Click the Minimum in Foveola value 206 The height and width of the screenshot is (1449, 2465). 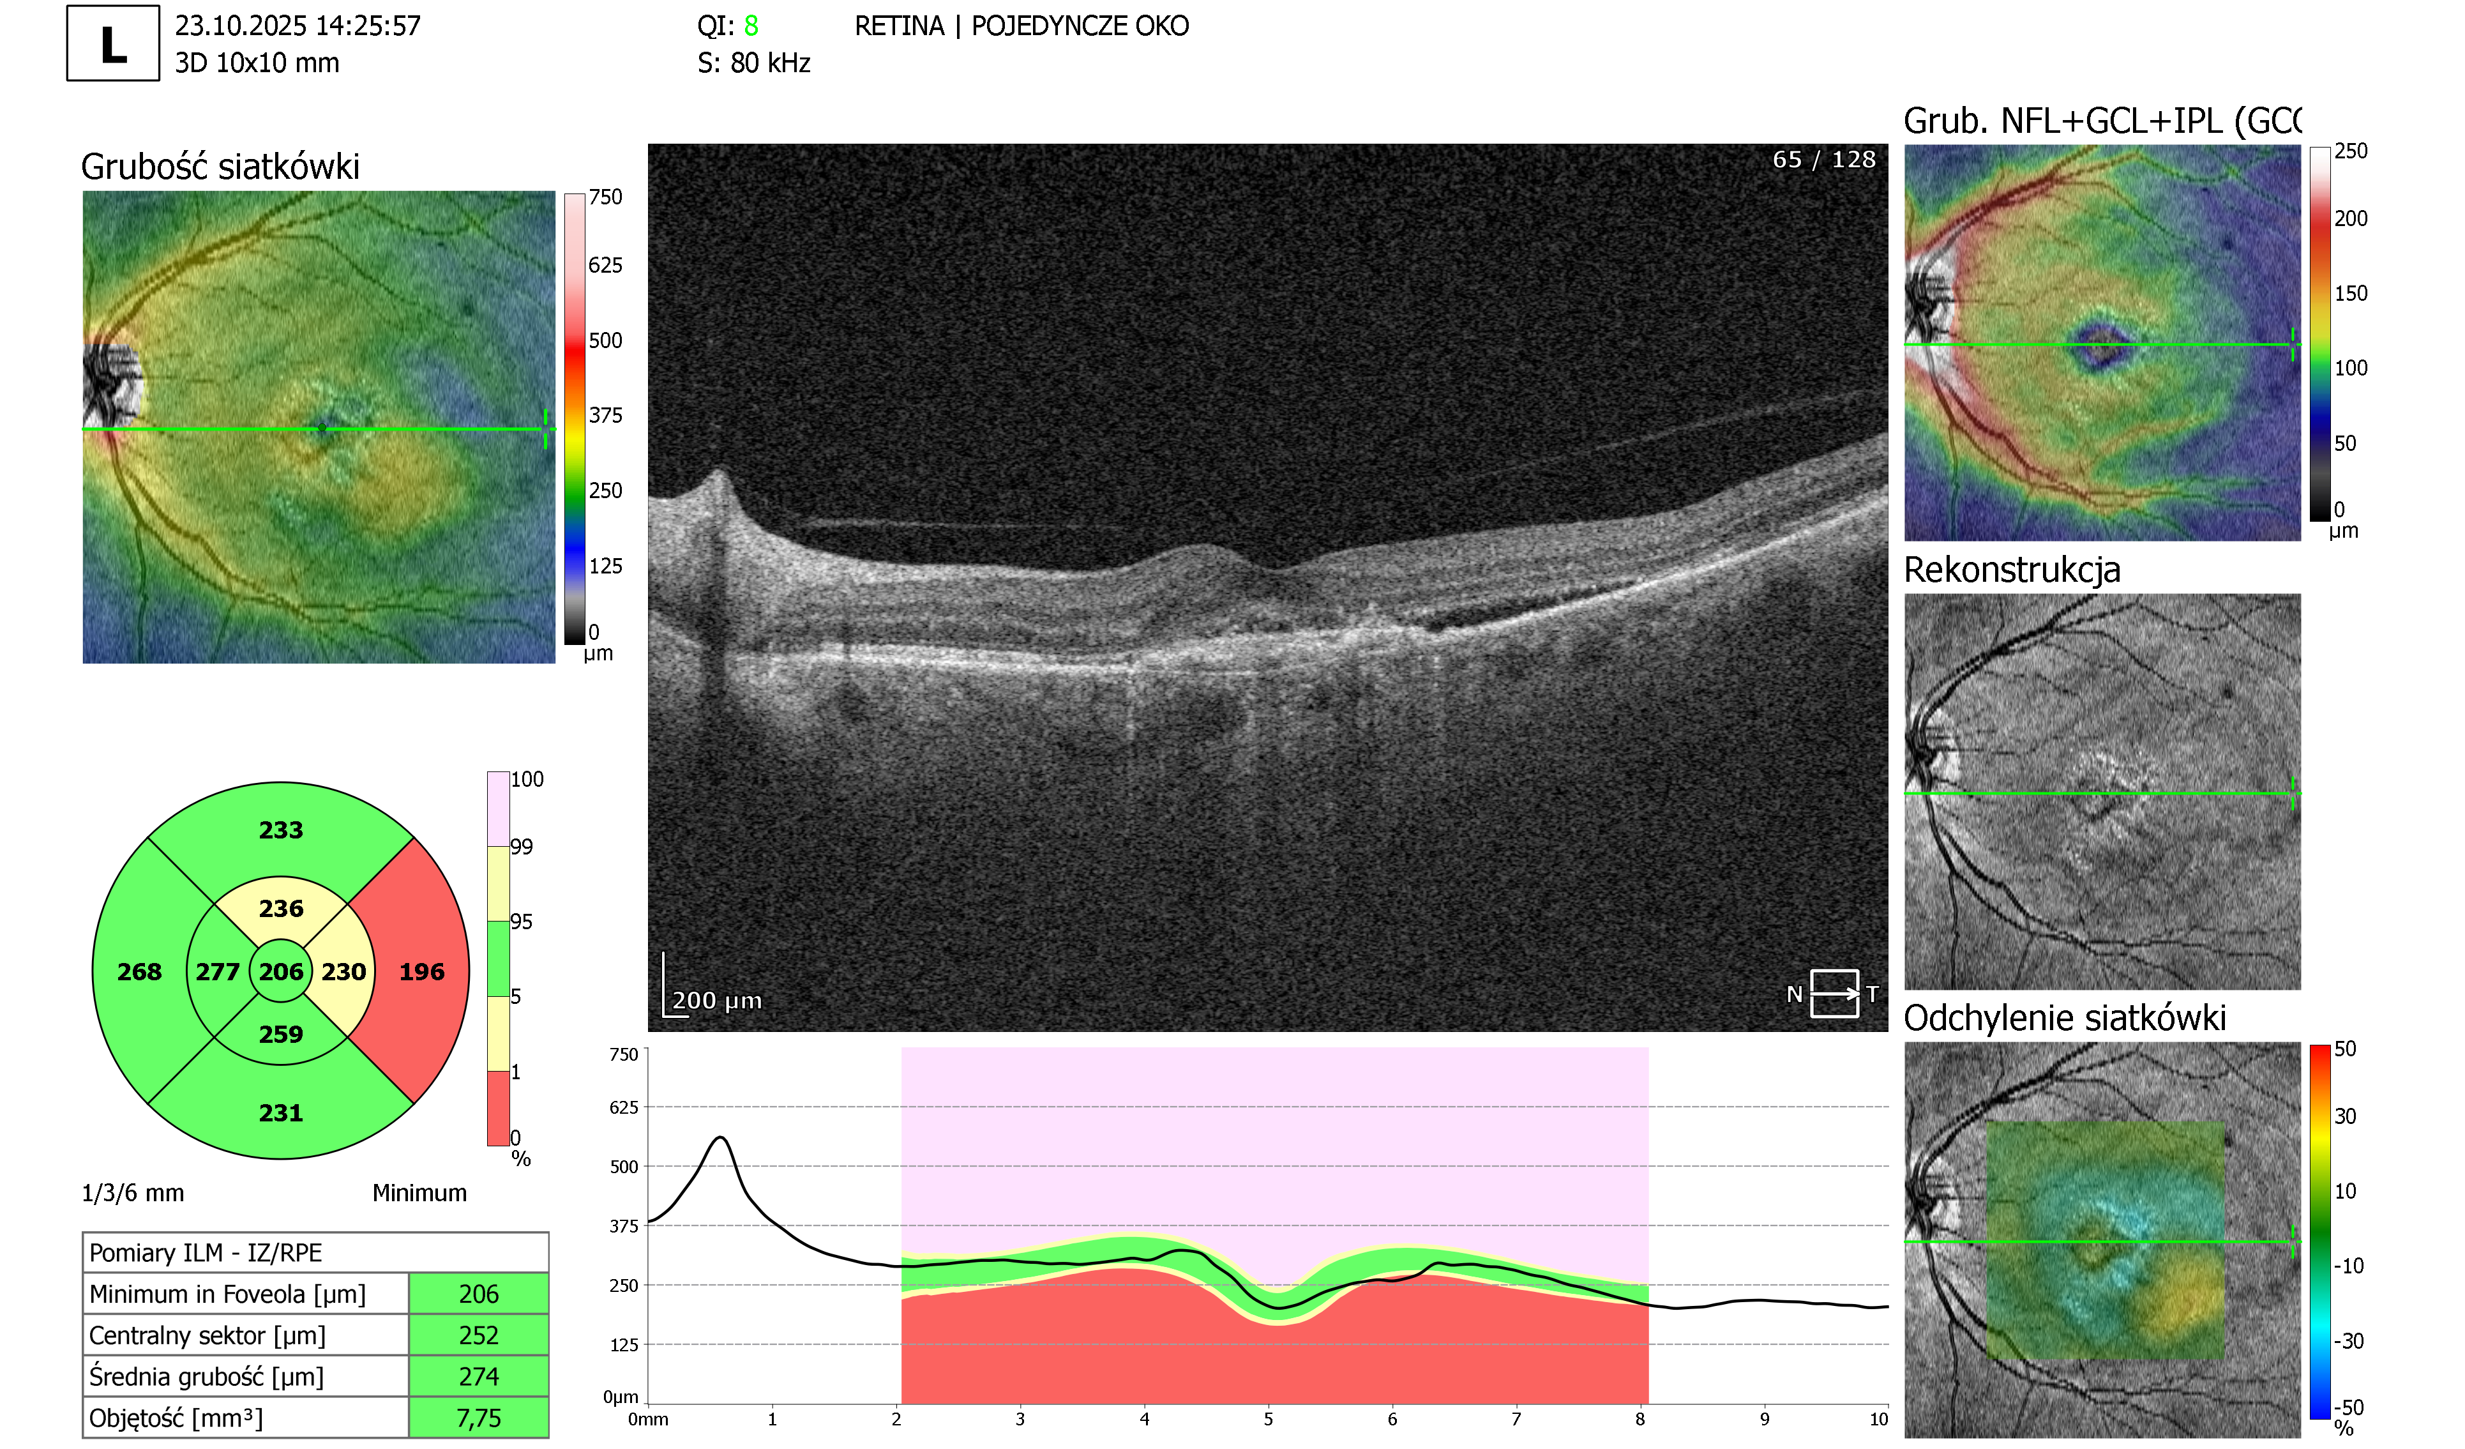(x=478, y=1293)
